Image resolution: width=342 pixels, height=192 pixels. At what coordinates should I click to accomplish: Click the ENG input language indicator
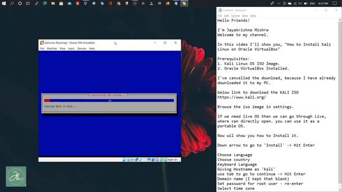pyautogui.click(x=312, y=3)
